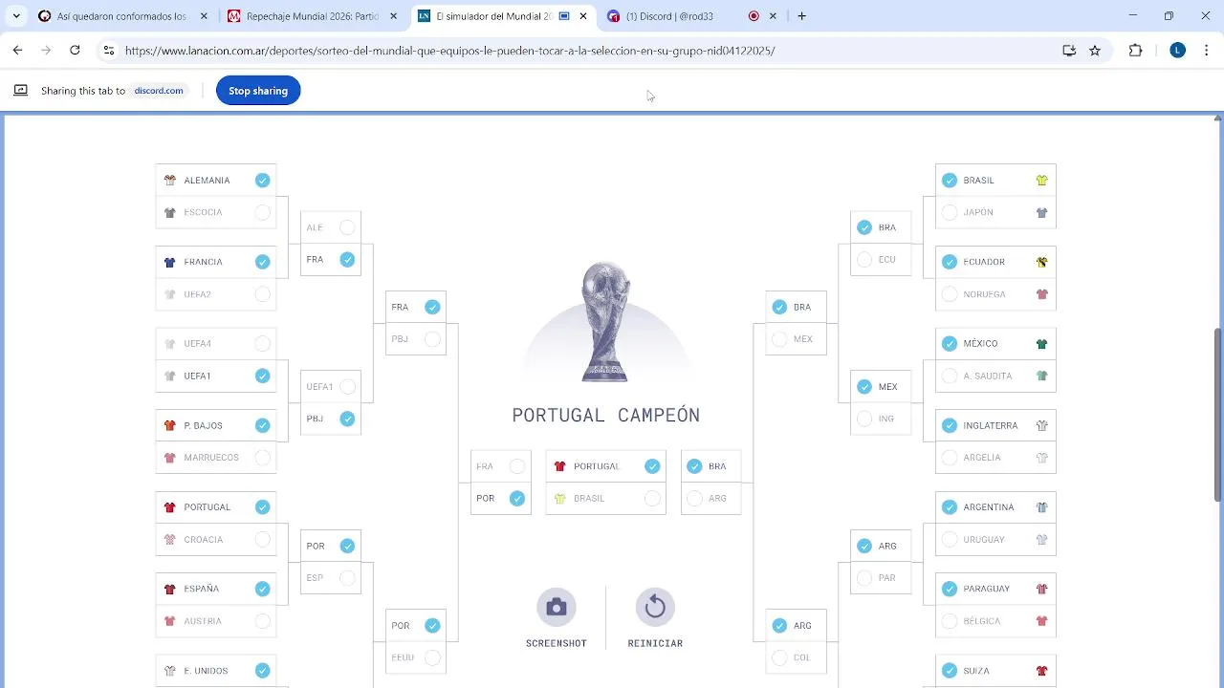
Task: Open the tab search dropdown arrow
Action: pyautogui.click(x=16, y=16)
